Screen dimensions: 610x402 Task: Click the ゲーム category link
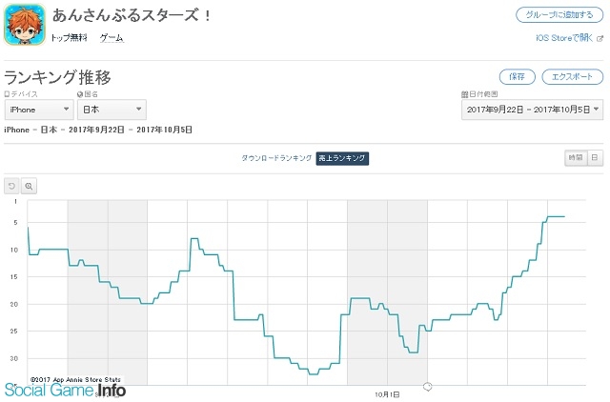[x=112, y=39]
